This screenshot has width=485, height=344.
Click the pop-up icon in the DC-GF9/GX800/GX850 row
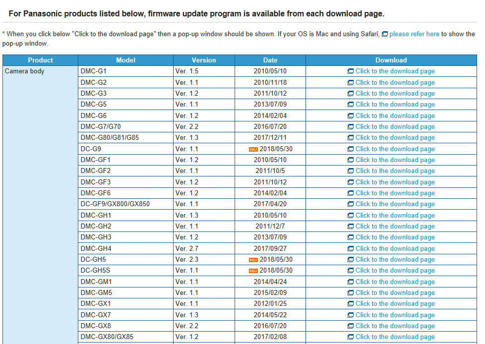coord(351,204)
